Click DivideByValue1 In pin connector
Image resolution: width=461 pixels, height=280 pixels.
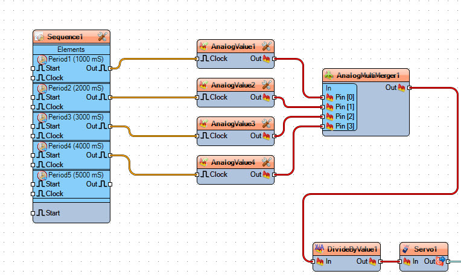[313, 261]
